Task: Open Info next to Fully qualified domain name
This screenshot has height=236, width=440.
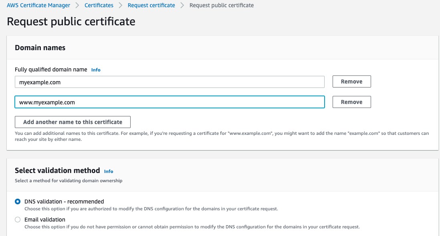Action: tap(96, 70)
